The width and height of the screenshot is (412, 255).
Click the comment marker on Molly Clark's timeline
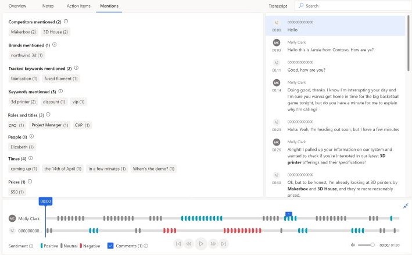point(288,214)
